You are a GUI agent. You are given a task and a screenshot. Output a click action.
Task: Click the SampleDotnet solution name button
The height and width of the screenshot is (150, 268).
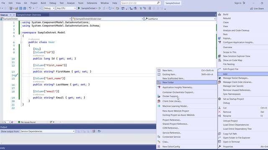(x=173, y=3)
